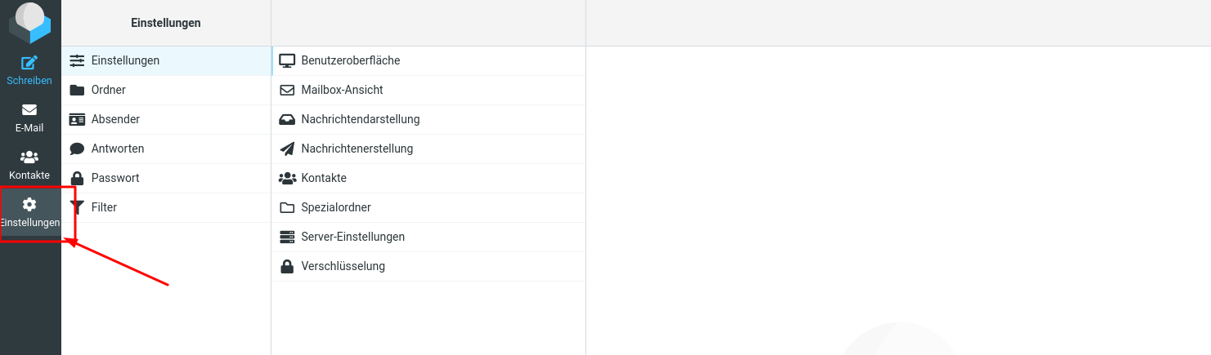The image size is (1211, 355).
Task: Click the Roundcube logo
Action: (29, 22)
